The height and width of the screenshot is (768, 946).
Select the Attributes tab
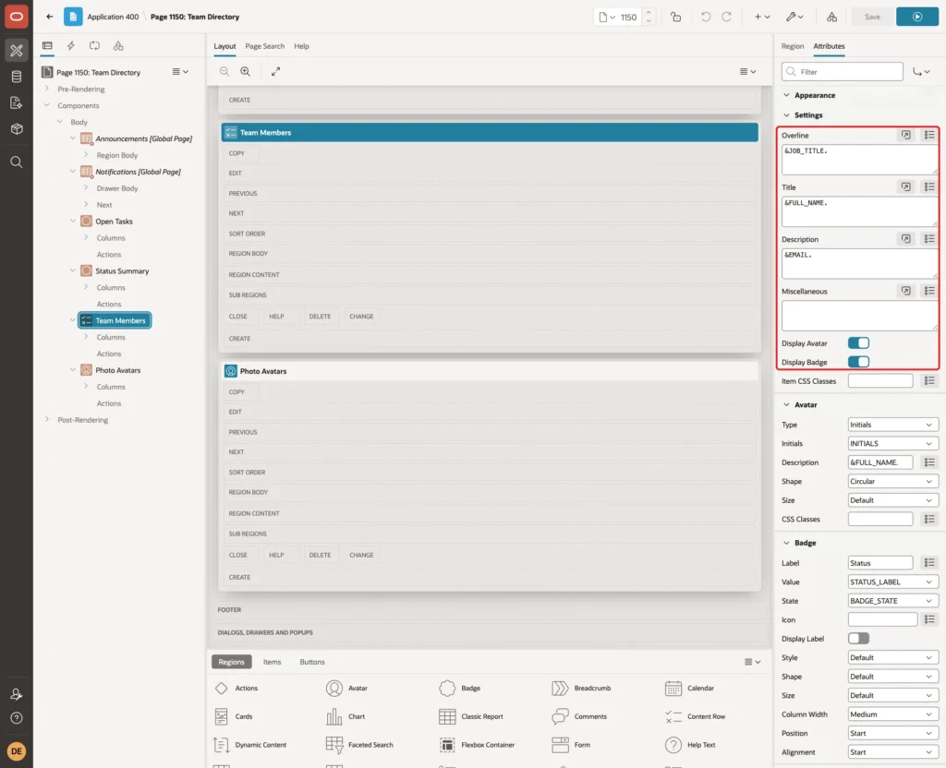click(829, 46)
